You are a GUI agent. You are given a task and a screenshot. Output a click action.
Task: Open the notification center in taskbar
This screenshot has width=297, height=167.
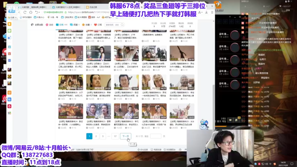pos(292,164)
